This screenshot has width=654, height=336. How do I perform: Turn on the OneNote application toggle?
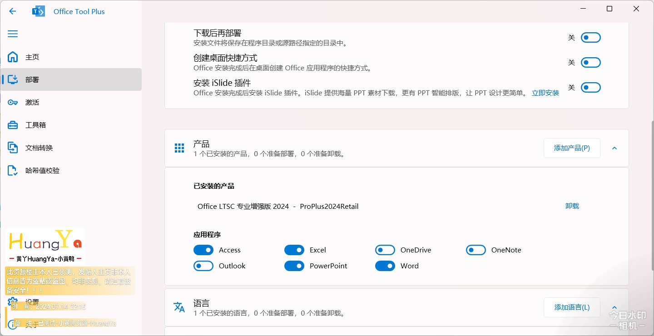tap(476, 250)
